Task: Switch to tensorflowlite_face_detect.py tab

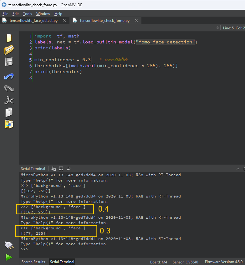Action: point(33,21)
